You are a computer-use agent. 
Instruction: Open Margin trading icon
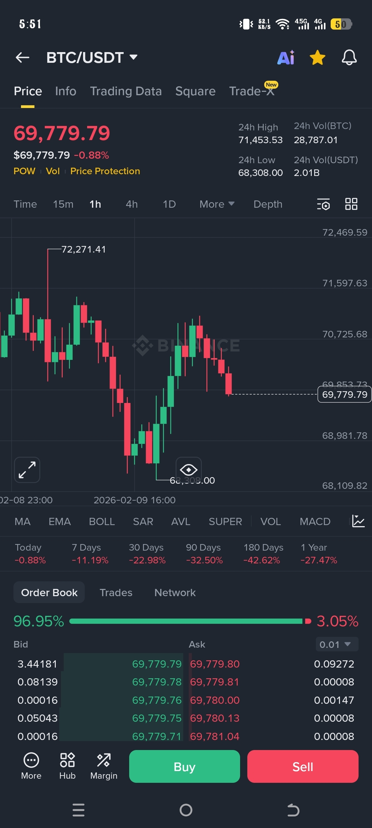point(104,766)
